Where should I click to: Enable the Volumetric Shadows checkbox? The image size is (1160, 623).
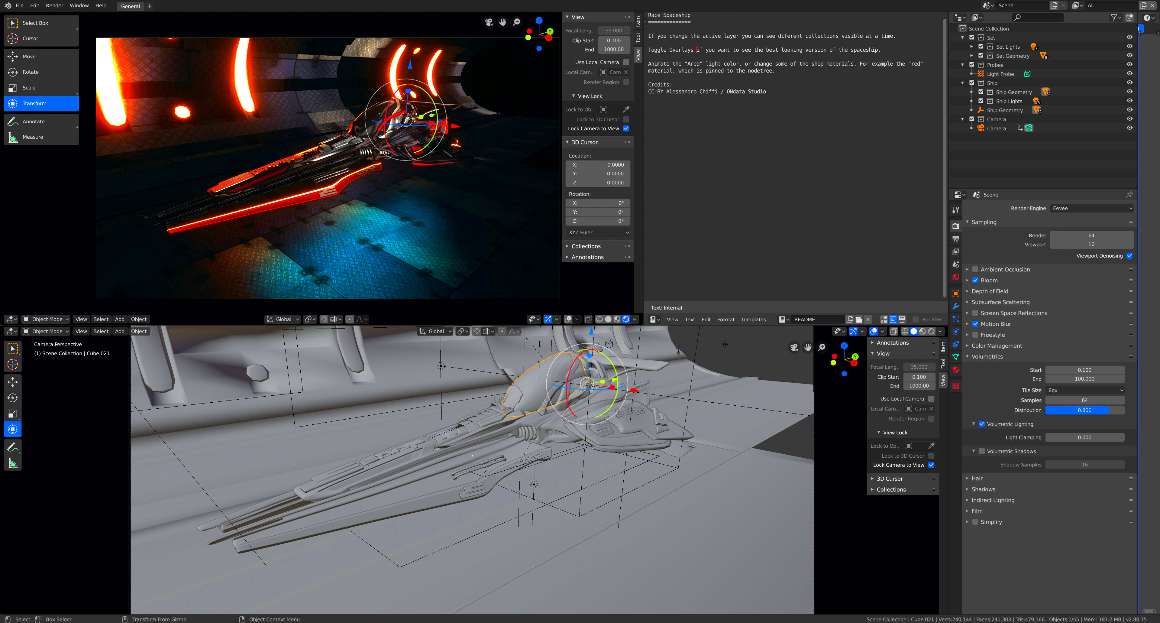click(982, 451)
